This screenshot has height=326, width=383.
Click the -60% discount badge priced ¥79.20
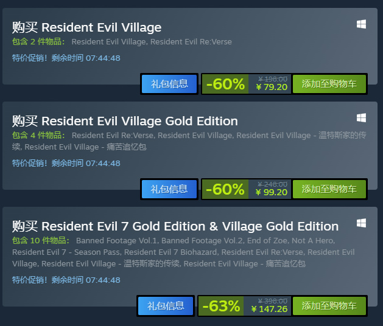pos(225,84)
